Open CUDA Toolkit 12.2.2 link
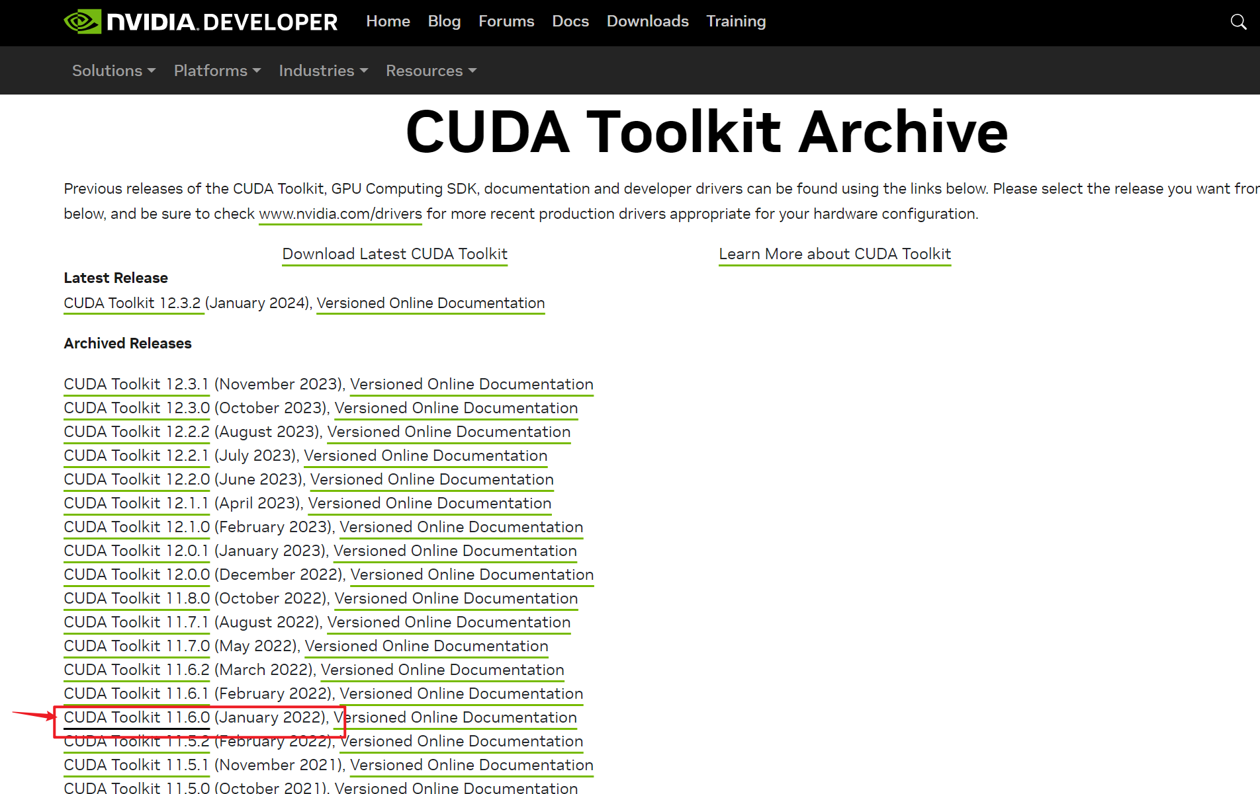1260x794 pixels. (136, 432)
